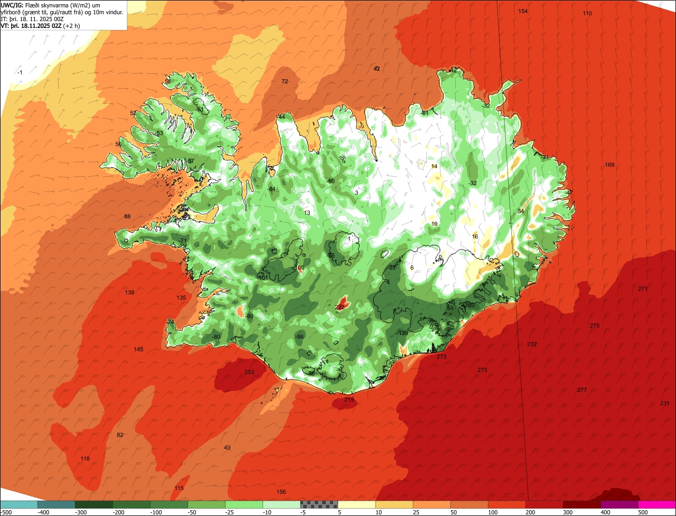The height and width of the screenshot is (516, 676).
Task: Click the -139 value in south Iceland
Action: [402, 333]
